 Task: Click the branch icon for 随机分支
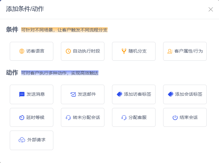click(124, 51)
